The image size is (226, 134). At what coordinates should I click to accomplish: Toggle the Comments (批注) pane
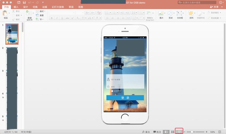click(157, 132)
